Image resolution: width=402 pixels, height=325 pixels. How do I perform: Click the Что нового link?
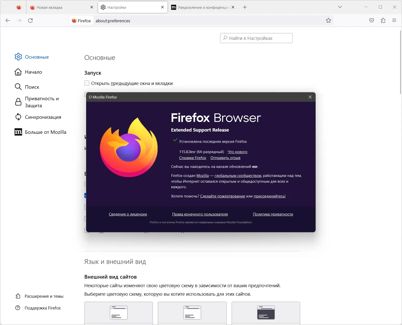coord(237,152)
